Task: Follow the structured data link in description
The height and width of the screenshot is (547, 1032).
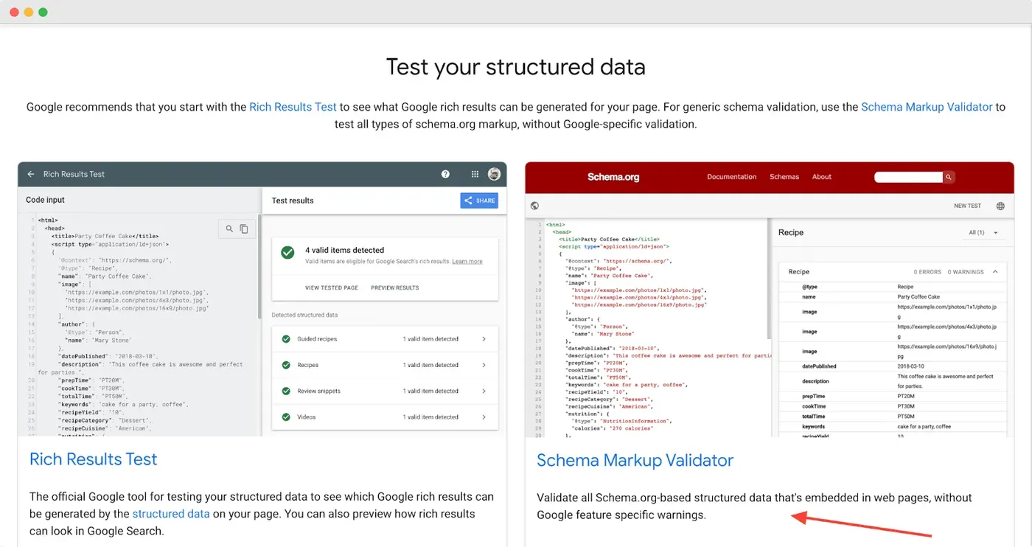Action: [x=171, y=514]
